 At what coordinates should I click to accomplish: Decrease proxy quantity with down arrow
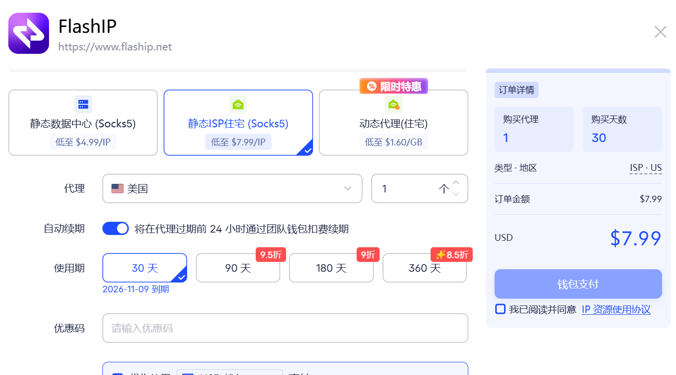[x=456, y=194]
